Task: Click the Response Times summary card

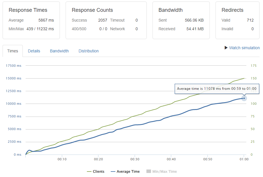Action: [31, 20]
